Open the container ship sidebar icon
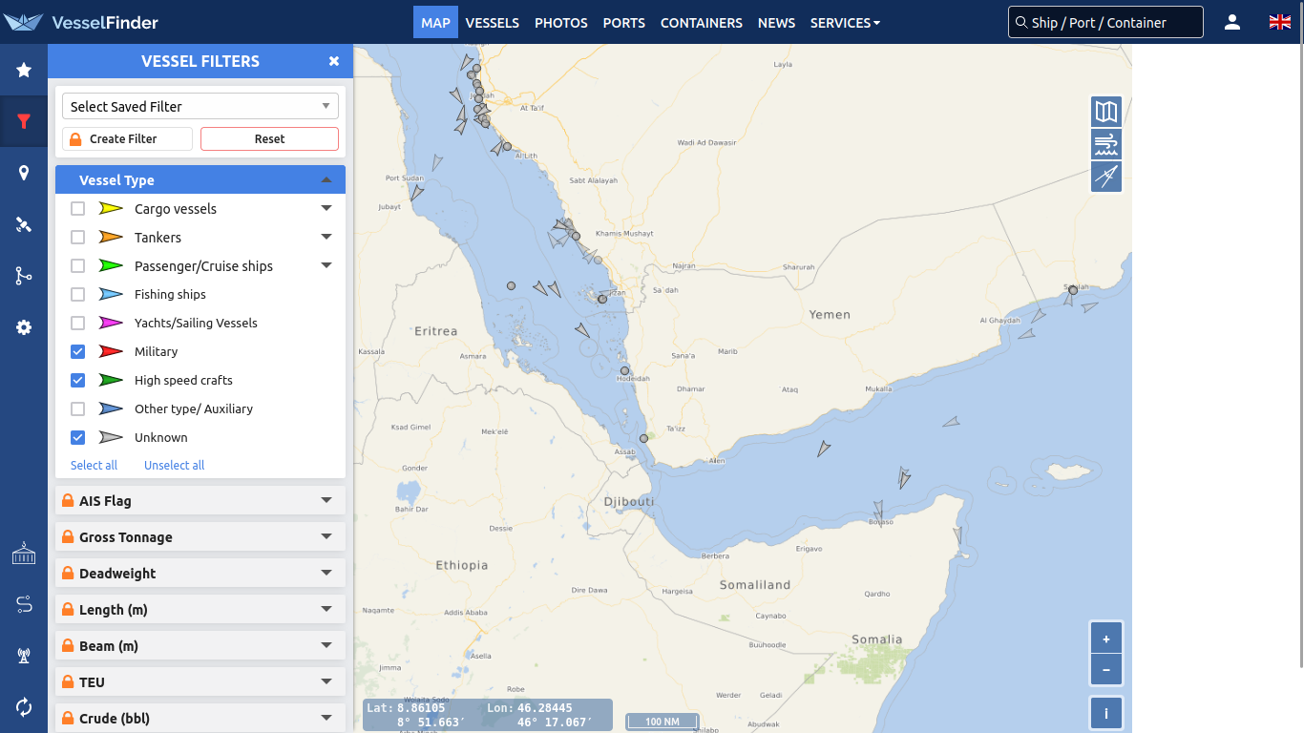 pos(24,554)
